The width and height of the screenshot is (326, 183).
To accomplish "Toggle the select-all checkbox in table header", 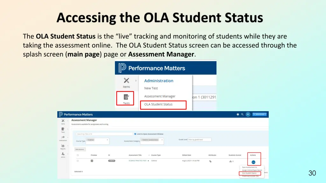I will [78, 155].
